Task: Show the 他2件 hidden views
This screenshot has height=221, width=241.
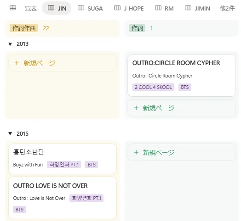Action: click(227, 8)
